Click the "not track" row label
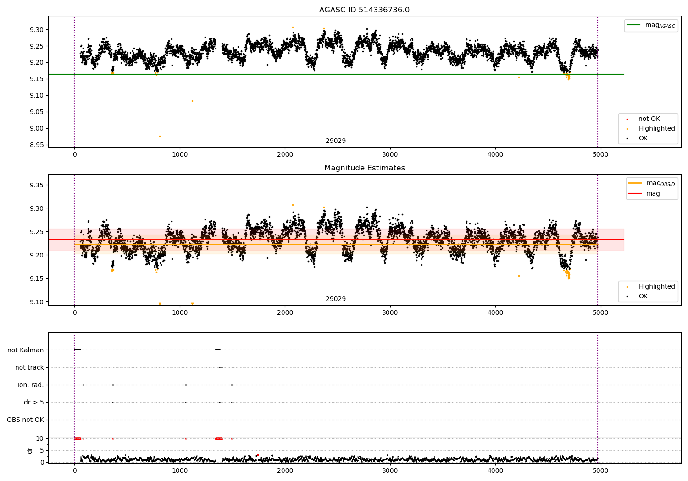The width and height of the screenshot is (688, 481). point(29,367)
